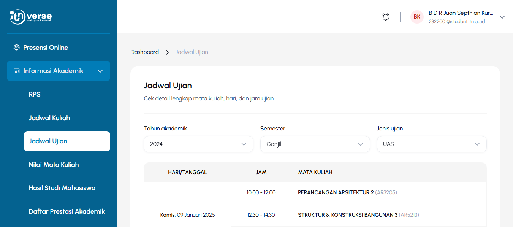Select Jadwal Ujian in the sidebar
This screenshot has height=227, width=513.
point(67,141)
